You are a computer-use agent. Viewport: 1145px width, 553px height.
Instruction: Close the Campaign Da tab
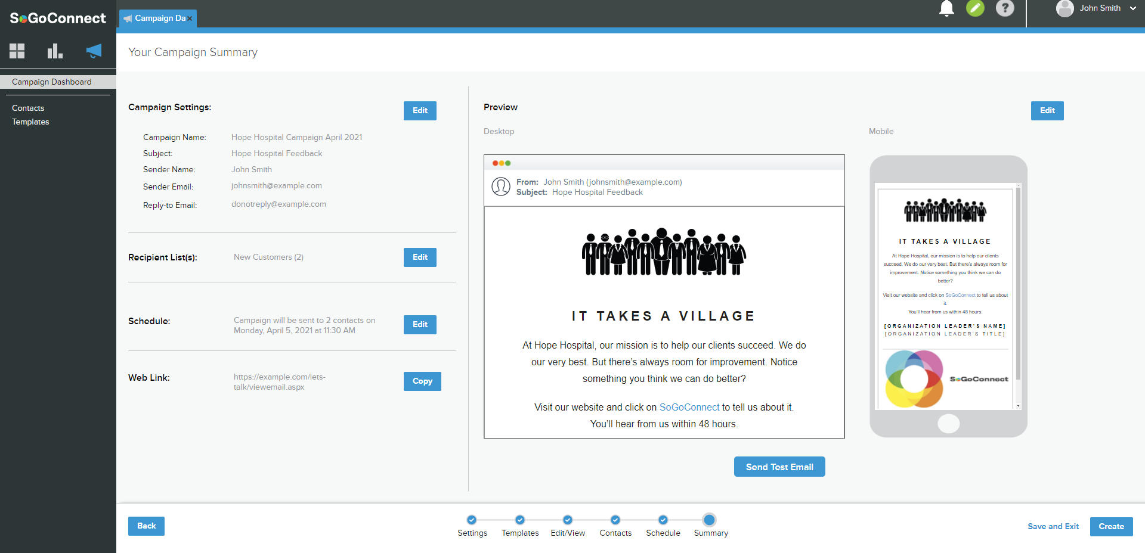tap(190, 18)
